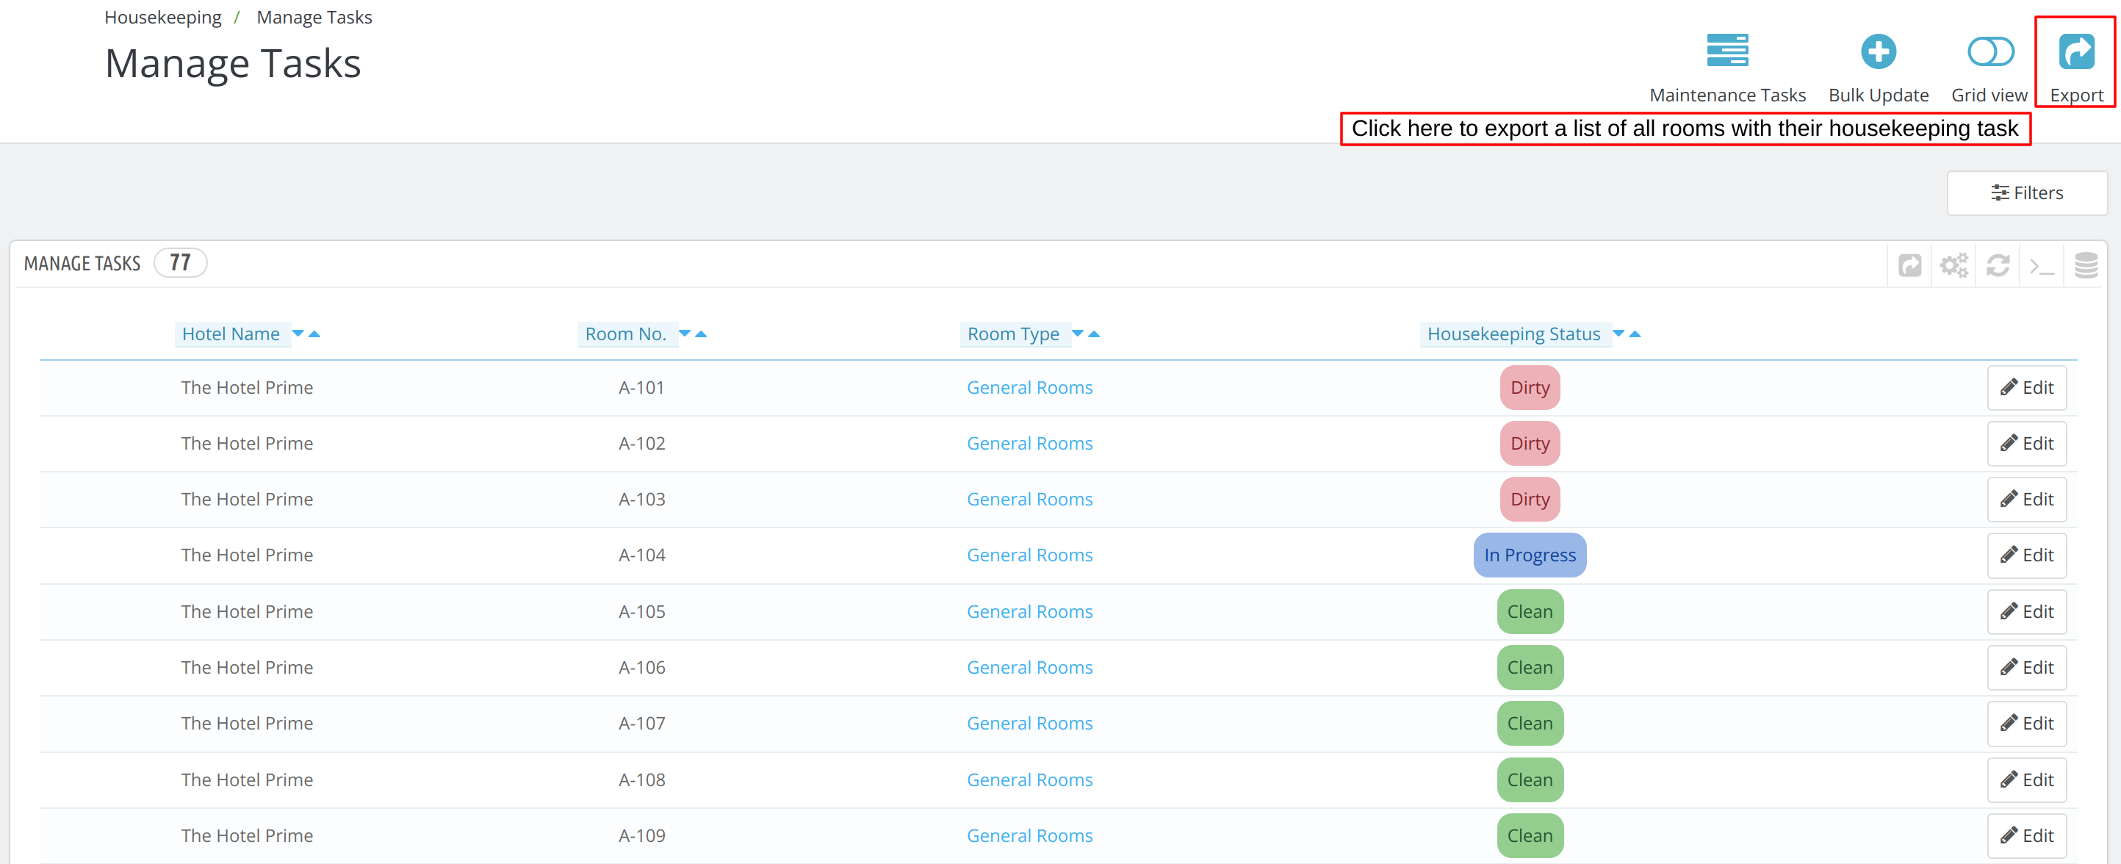
Task: Open General Rooms link in A-105 row
Action: tap(1029, 611)
